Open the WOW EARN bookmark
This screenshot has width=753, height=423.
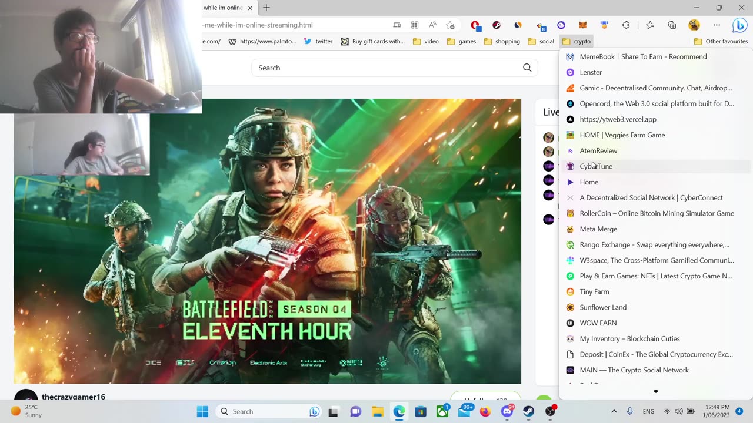656,323
